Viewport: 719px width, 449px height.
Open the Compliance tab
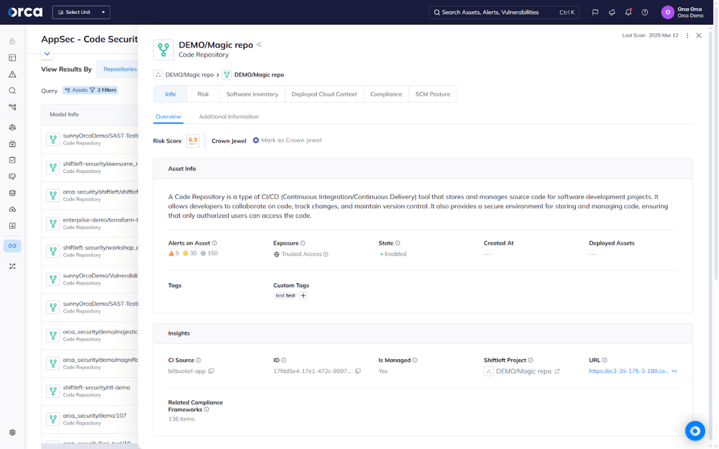(x=386, y=94)
